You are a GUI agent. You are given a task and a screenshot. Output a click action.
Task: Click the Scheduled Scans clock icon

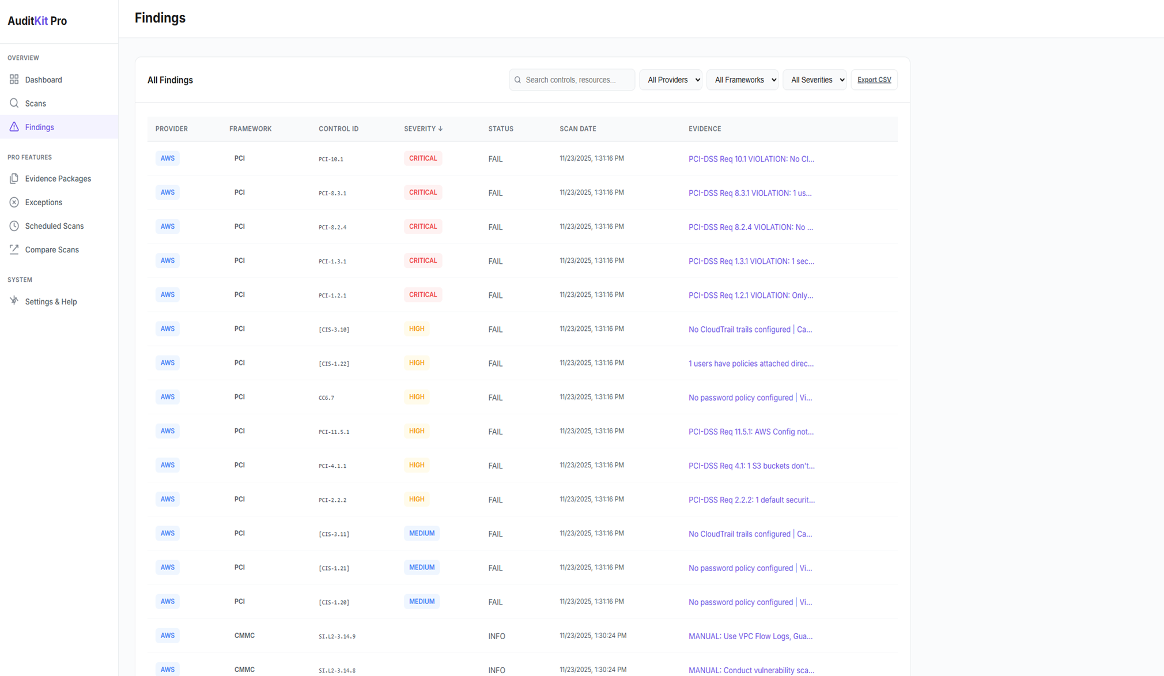tap(14, 226)
